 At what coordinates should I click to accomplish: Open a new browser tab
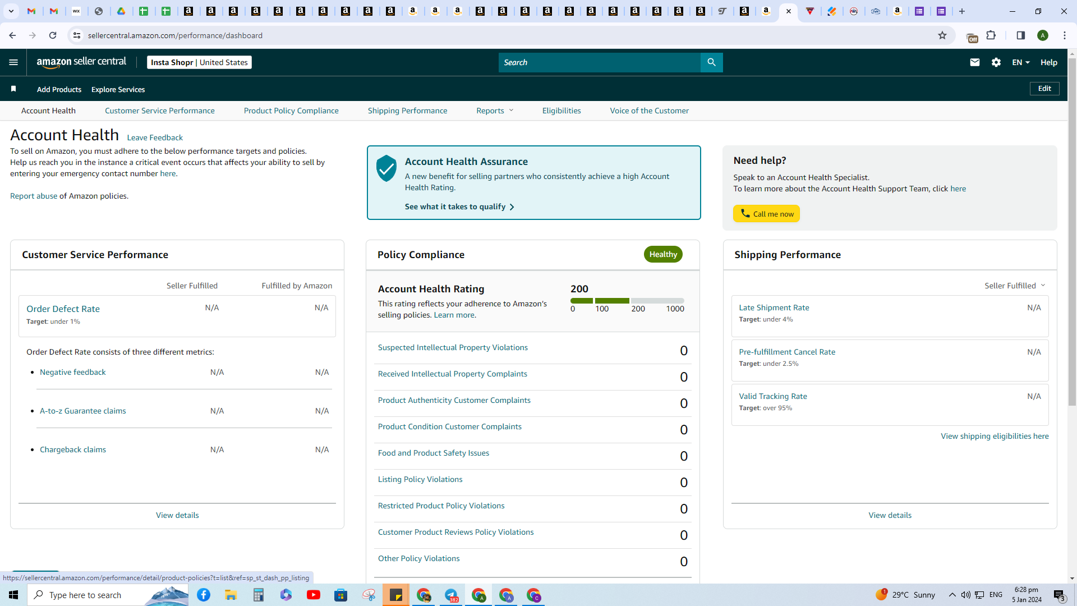pos(962,11)
